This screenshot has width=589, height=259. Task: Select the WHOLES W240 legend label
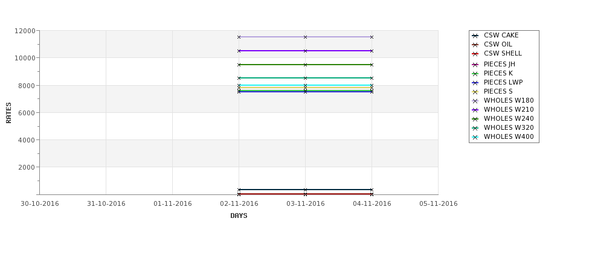(x=509, y=118)
